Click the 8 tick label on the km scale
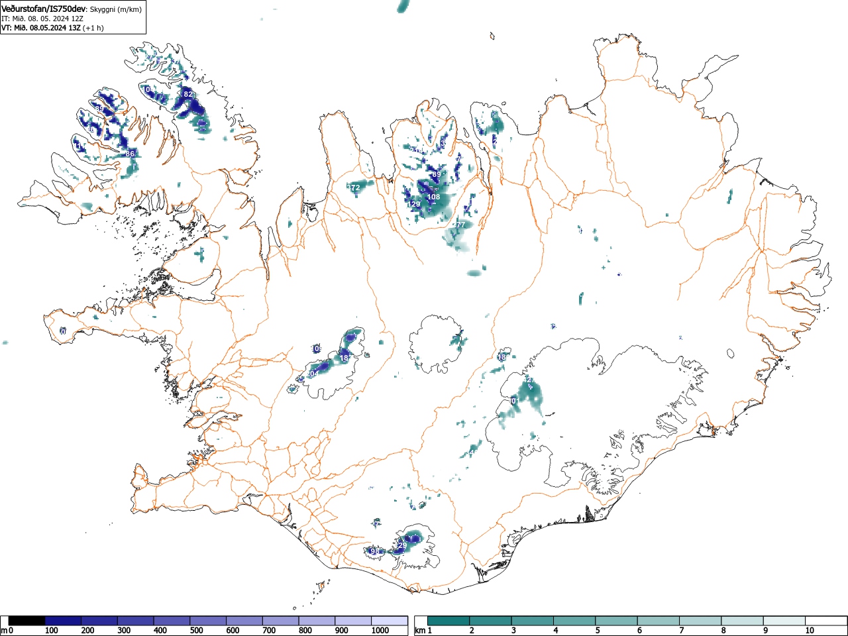Image resolution: width=848 pixels, height=636 pixels. (723, 631)
